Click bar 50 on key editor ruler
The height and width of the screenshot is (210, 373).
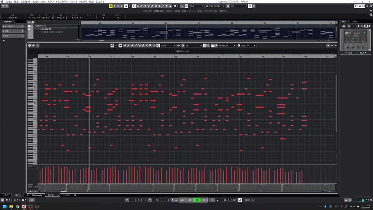pos(176,56)
